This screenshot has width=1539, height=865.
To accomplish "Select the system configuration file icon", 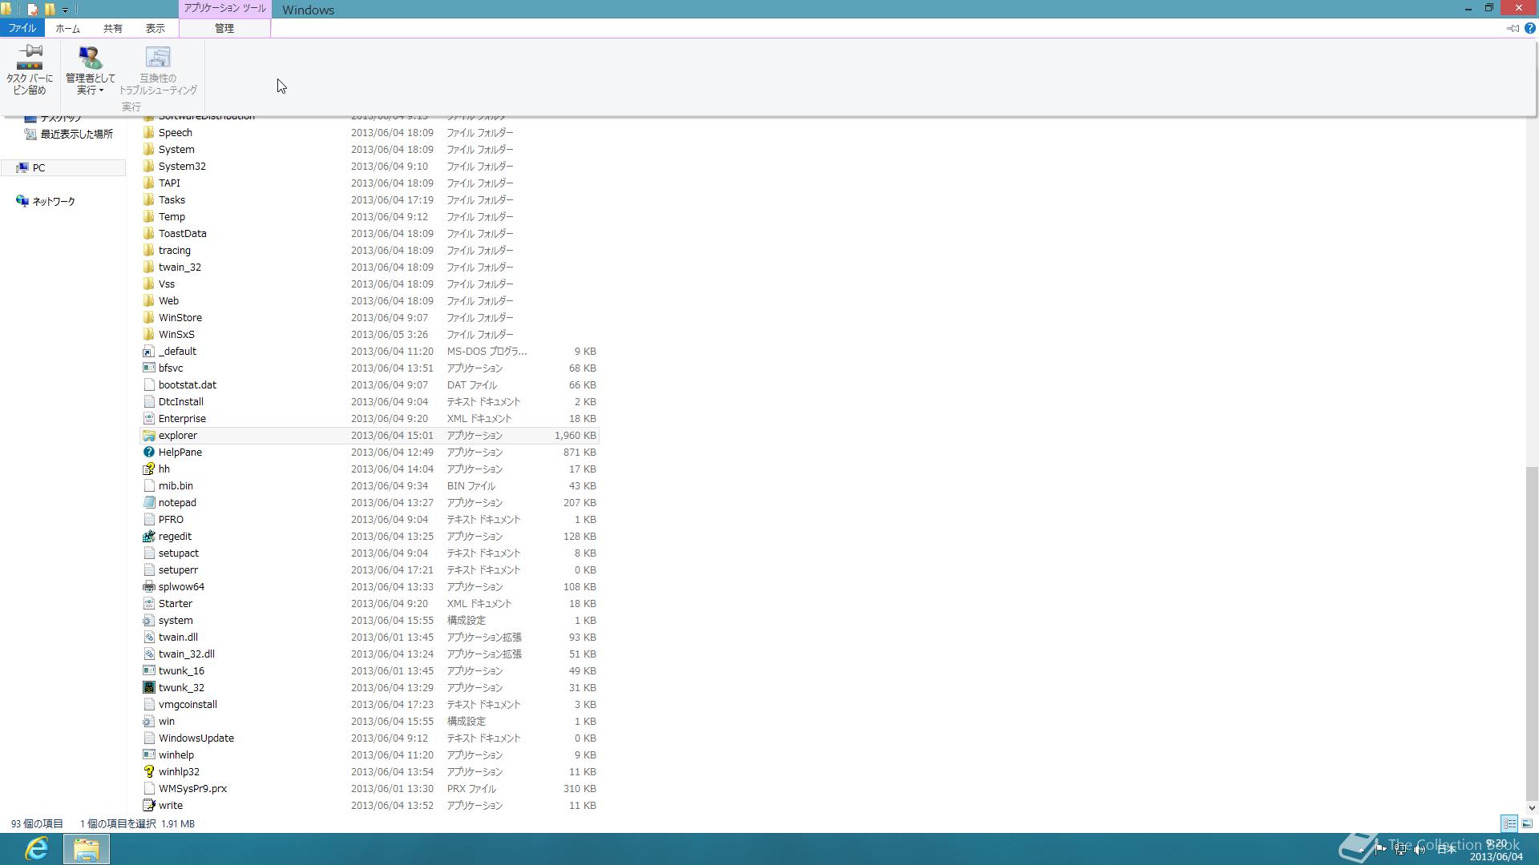I will 148,621.
